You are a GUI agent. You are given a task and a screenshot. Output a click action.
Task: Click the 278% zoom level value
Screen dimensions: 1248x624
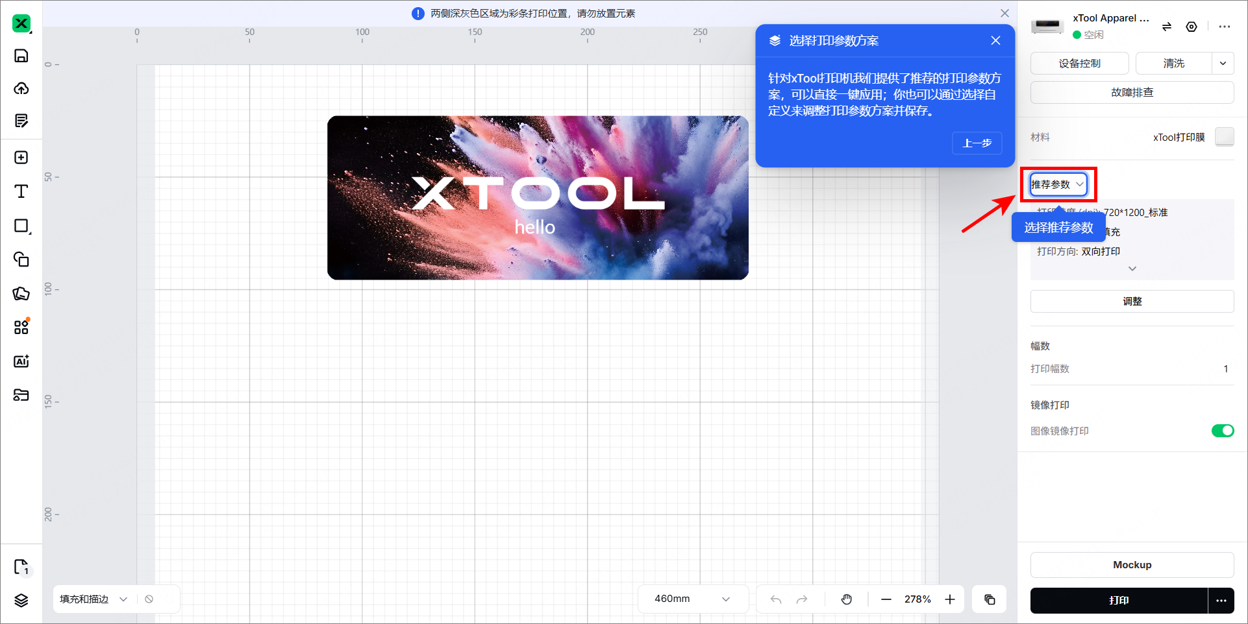[x=917, y=599]
